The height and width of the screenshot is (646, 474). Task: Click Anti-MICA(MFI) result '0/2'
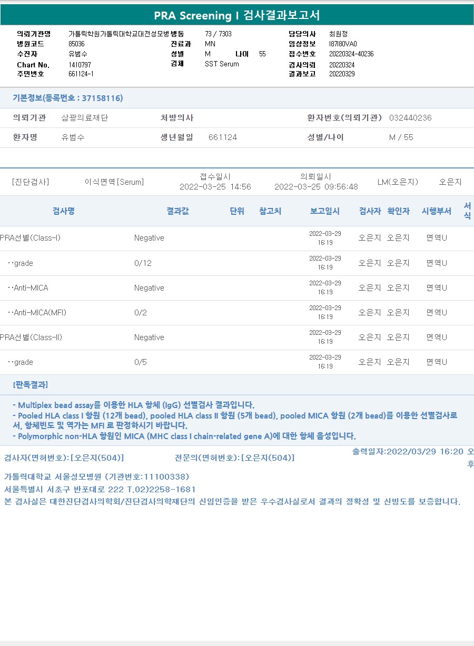[x=141, y=312]
